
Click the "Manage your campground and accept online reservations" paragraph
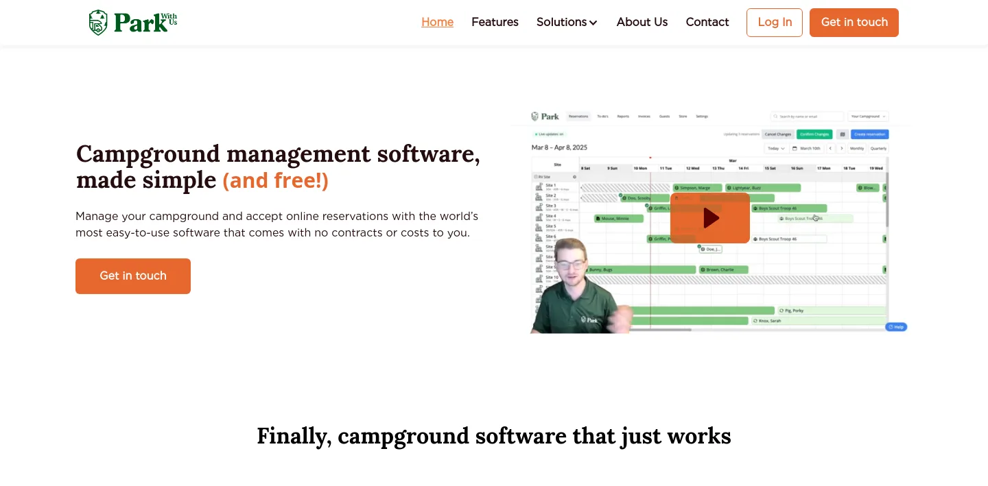pyautogui.click(x=277, y=225)
